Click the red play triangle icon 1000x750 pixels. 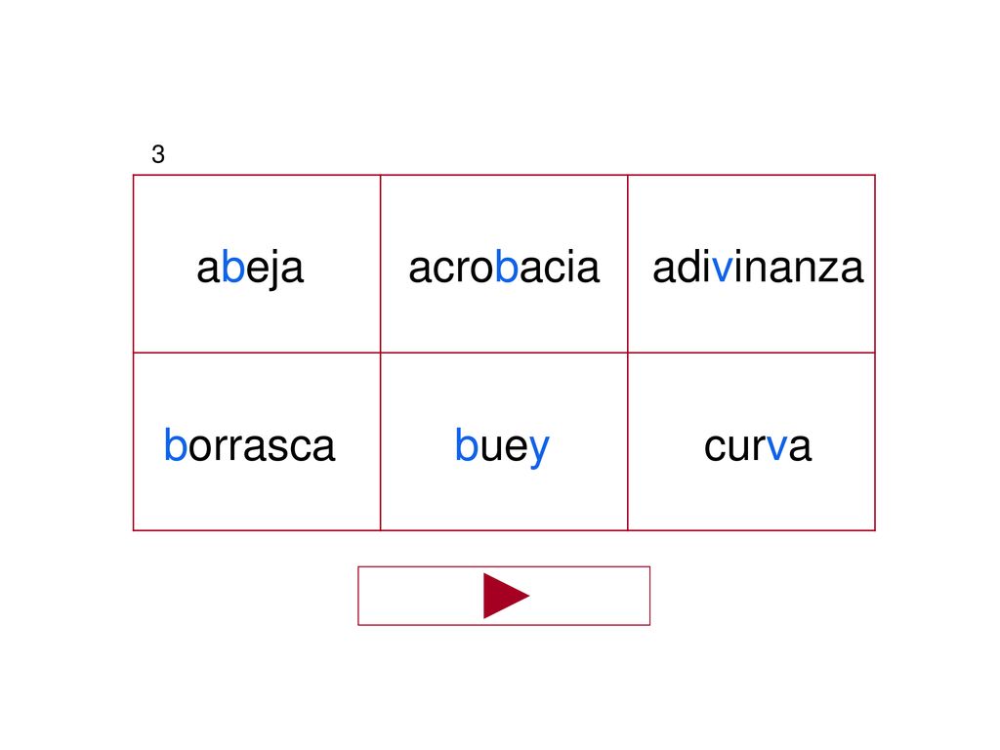click(506, 596)
